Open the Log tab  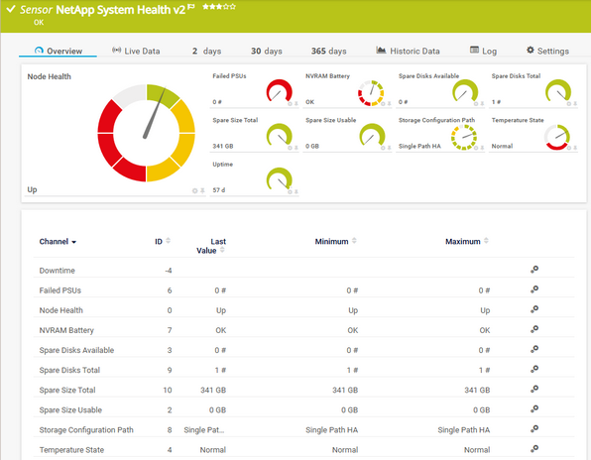point(484,51)
